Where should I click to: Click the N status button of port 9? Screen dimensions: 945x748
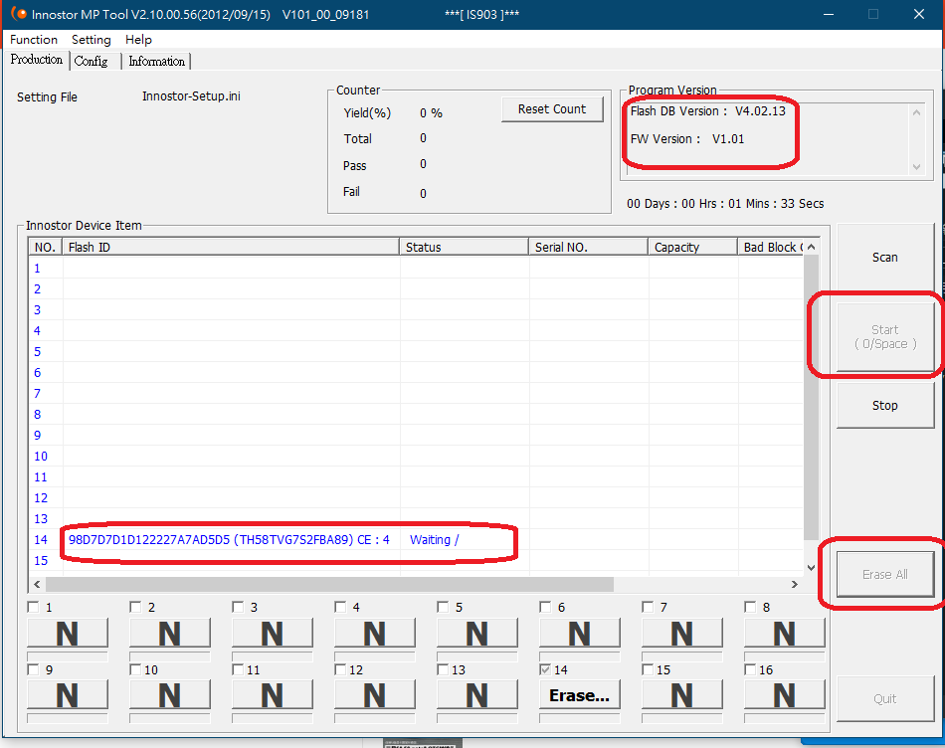(68, 695)
